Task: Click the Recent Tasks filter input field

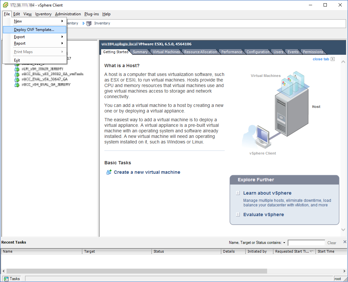Action: [306, 243]
